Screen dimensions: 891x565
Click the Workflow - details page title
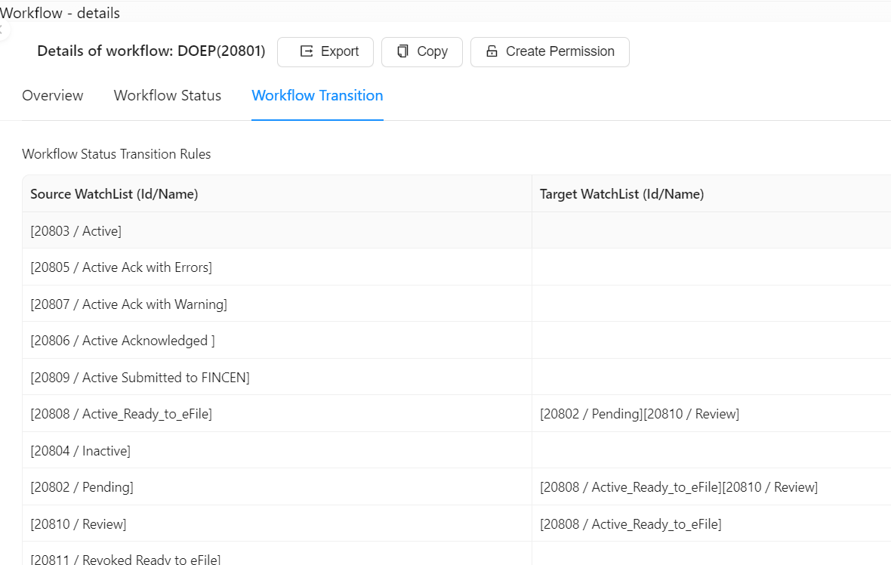(60, 13)
